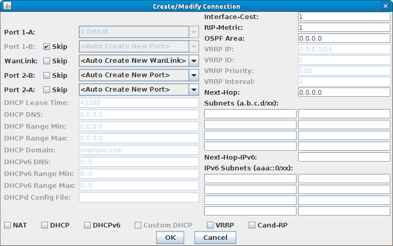
Task: Enable DHCPv6 for this connection
Action: [87, 225]
